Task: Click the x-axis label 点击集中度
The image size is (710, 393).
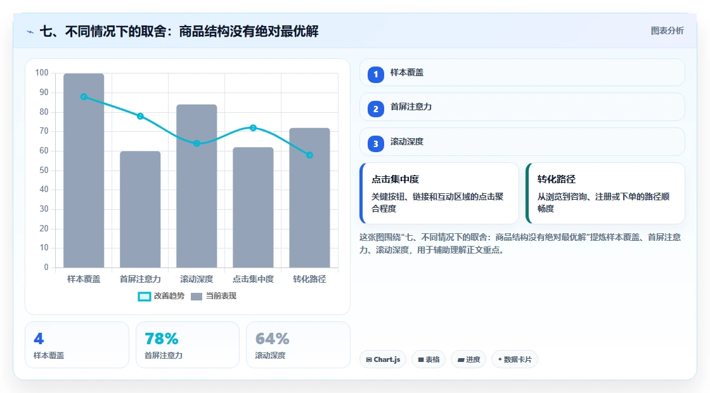Action: coord(253,279)
